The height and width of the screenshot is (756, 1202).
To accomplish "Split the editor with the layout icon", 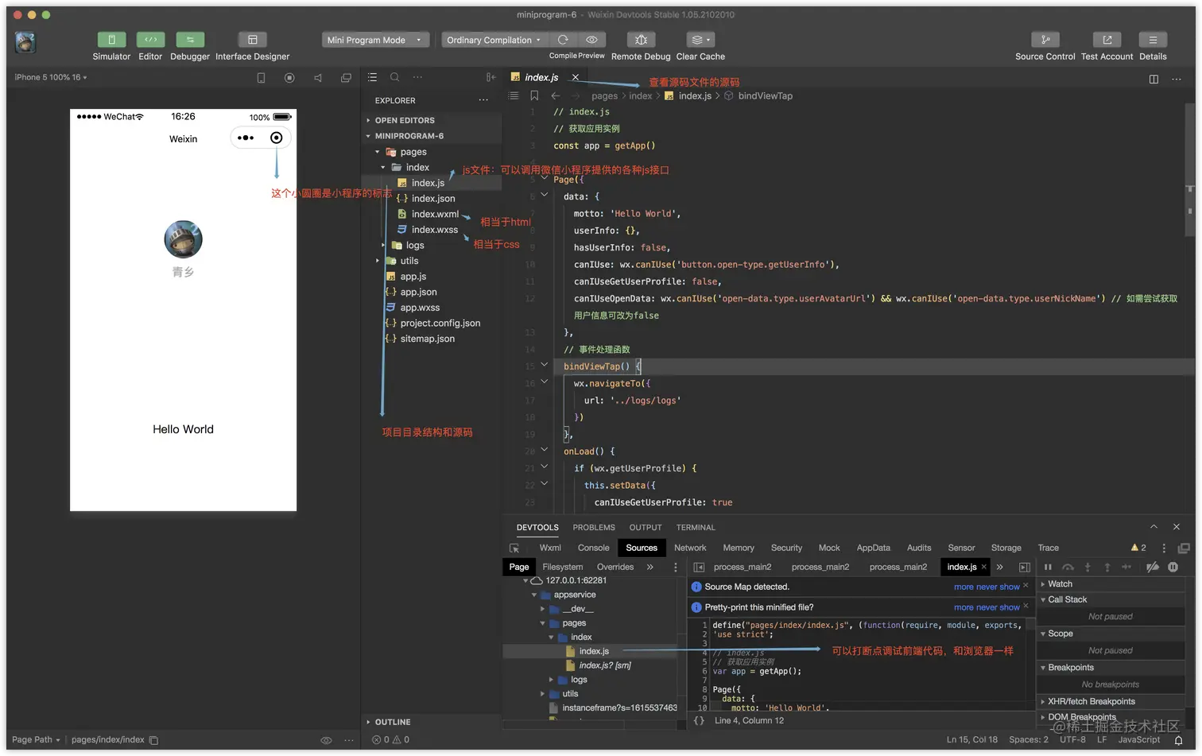I will point(1154,79).
